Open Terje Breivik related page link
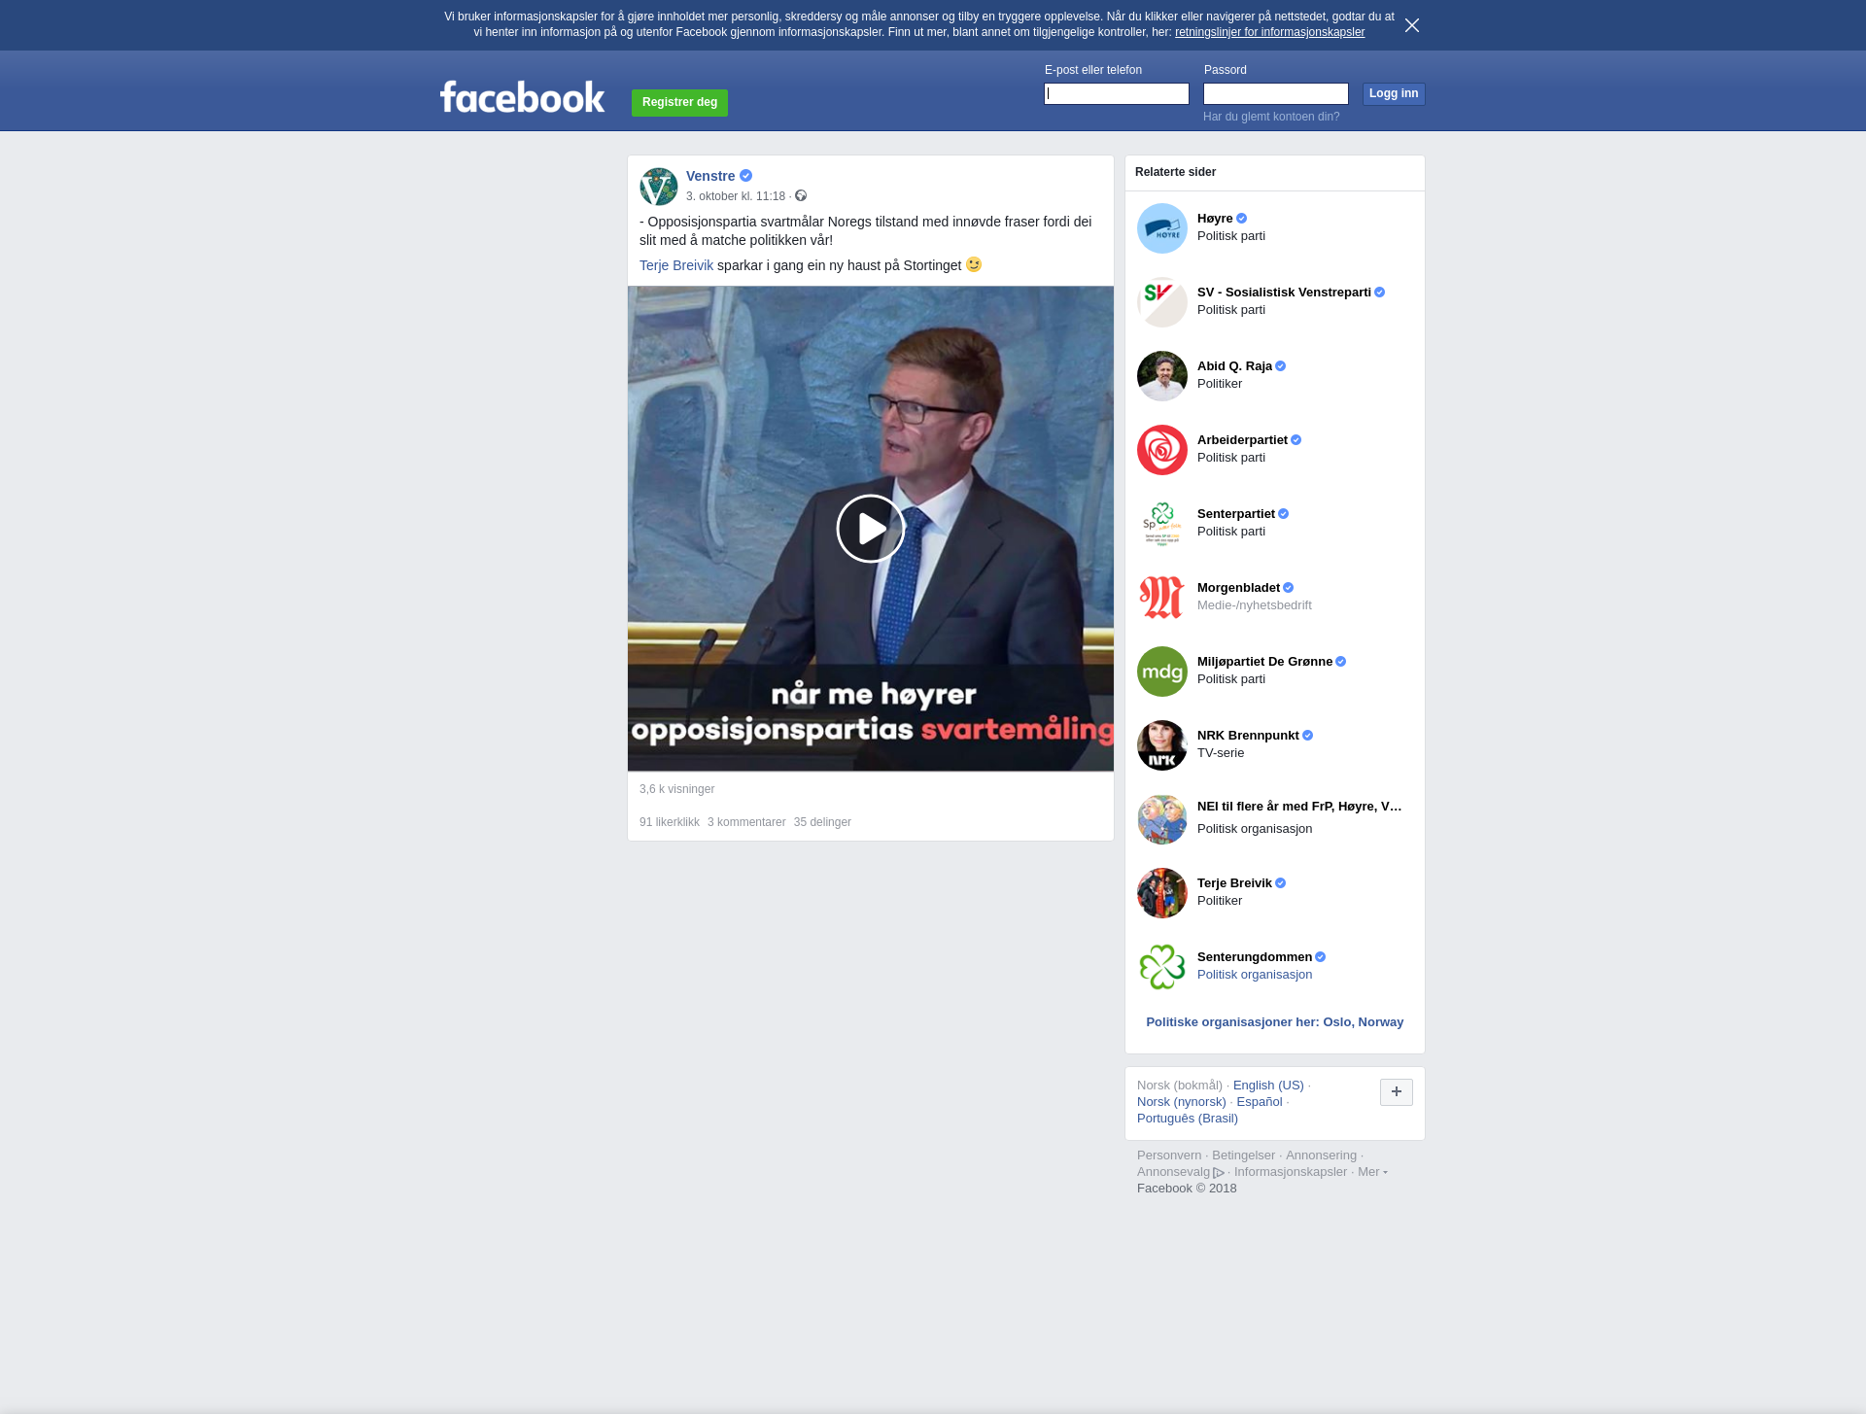This screenshot has width=1866, height=1414. [1234, 883]
